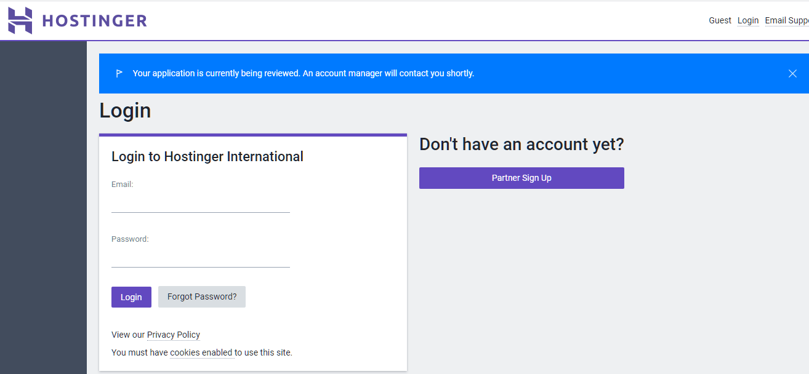Viewport: 809px width, 374px height.
Task: Click the Partner Sign Up button
Action: click(521, 178)
